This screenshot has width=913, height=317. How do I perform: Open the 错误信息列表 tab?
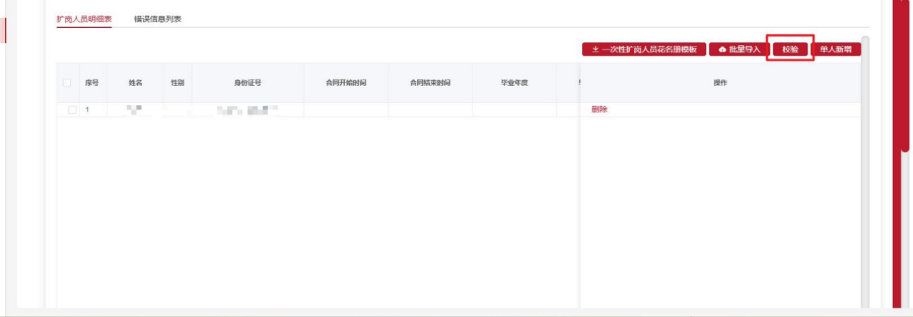[158, 19]
